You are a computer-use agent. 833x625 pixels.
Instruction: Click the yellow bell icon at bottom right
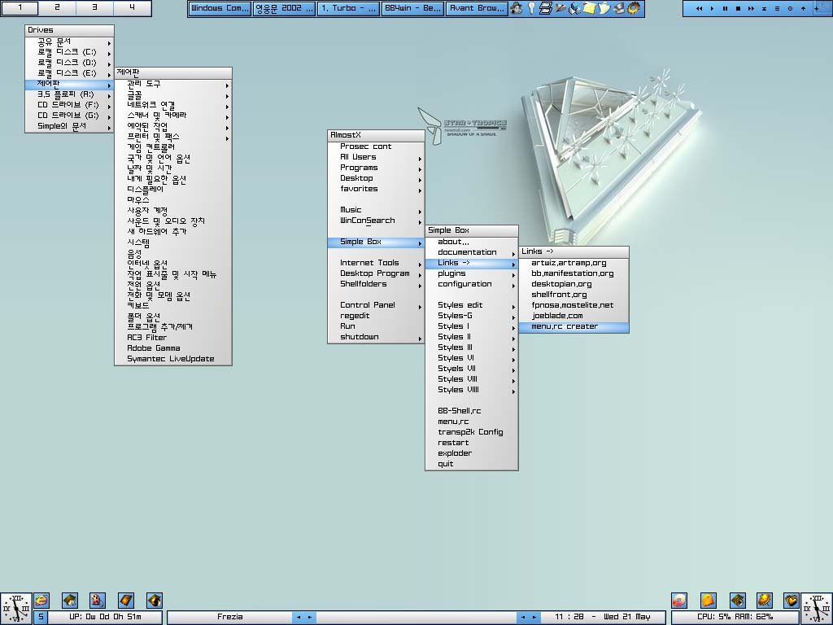click(x=709, y=601)
